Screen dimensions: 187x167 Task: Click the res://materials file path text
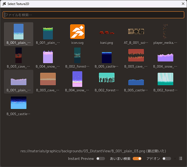pos(93,151)
